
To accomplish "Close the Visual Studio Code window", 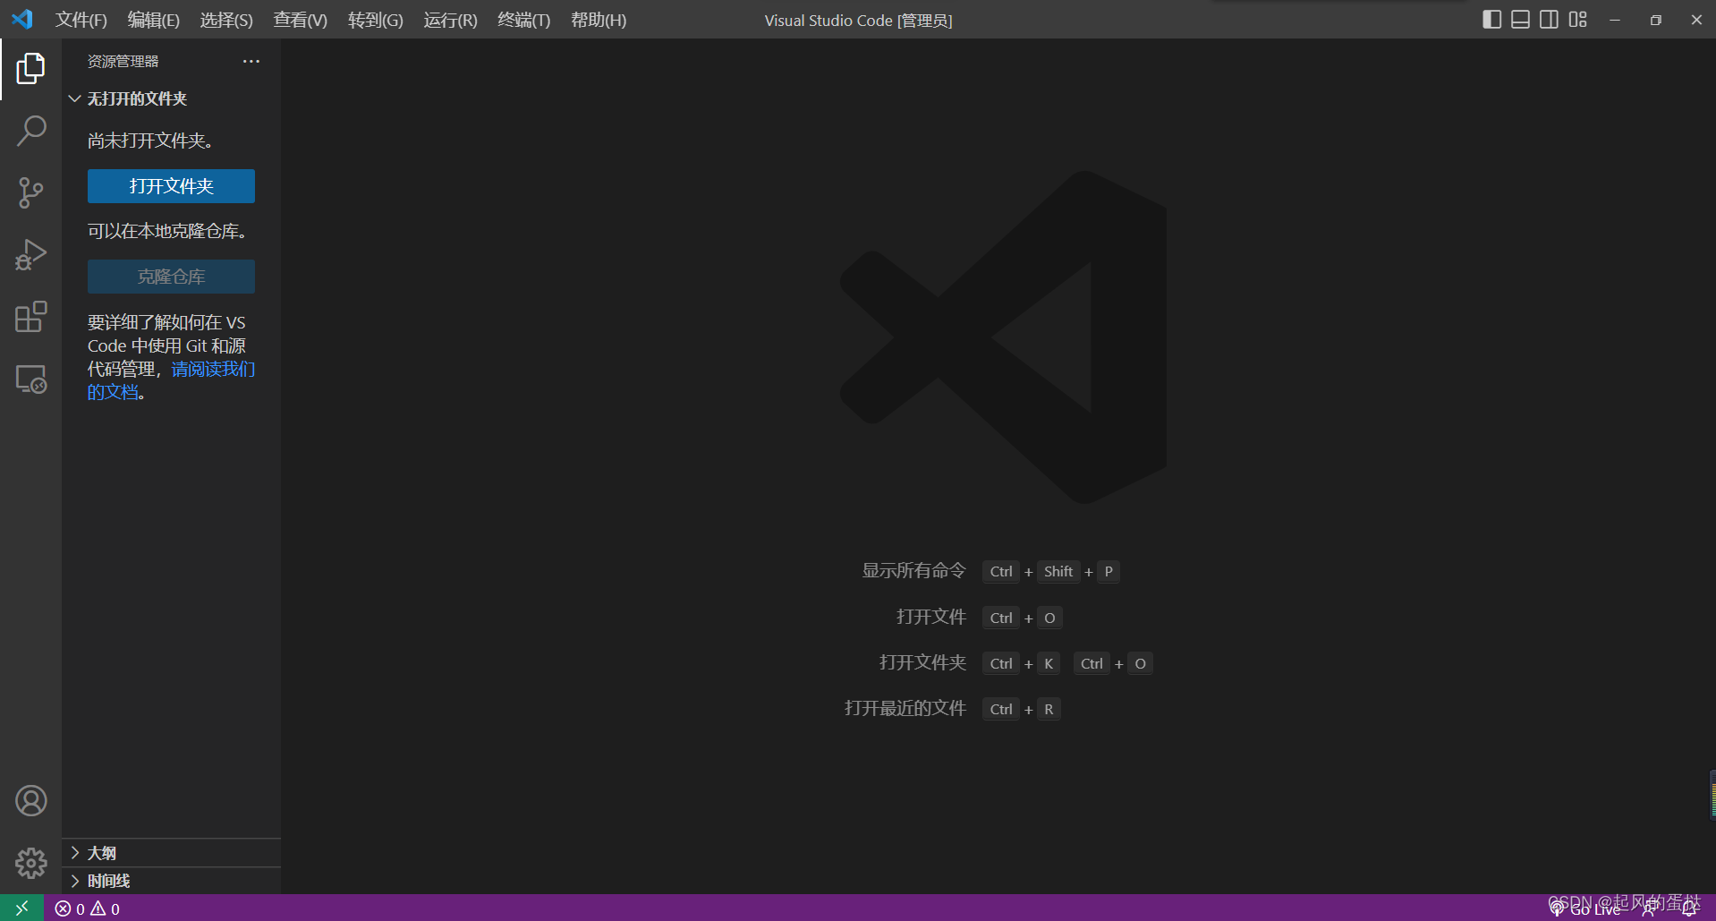I will (x=1696, y=20).
